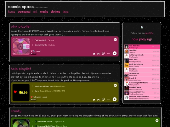This screenshot has width=170, height=127.
Task: Click album art beside Punk Rock Songs
Action: pos(127,65)
